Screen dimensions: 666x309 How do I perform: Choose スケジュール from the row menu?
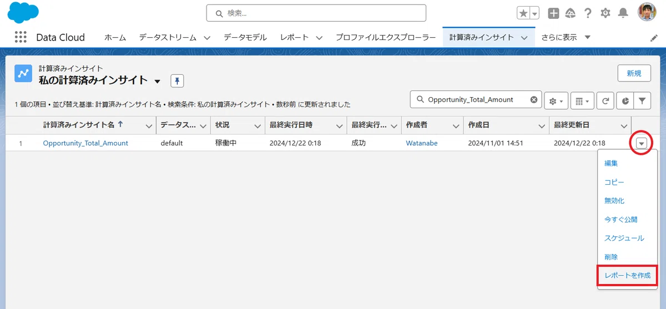point(624,238)
